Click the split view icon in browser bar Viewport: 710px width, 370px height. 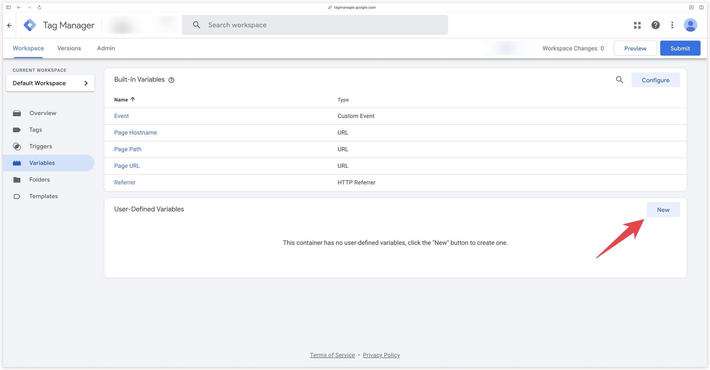[x=701, y=7]
